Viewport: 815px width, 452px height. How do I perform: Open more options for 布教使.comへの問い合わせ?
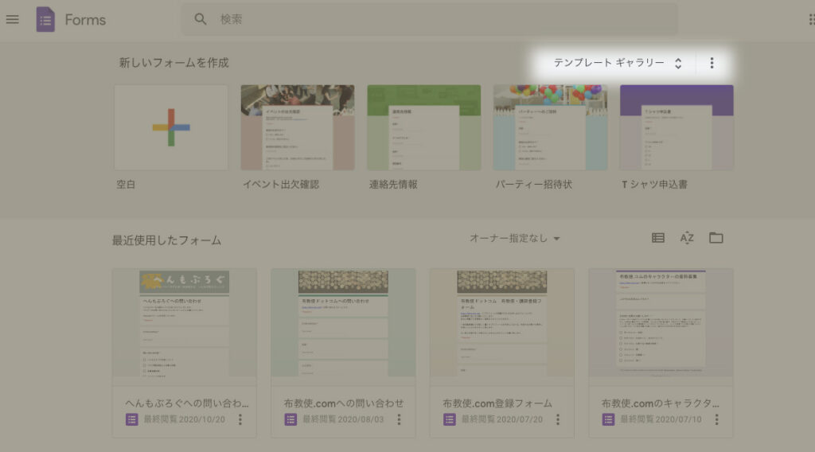point(400,419)
